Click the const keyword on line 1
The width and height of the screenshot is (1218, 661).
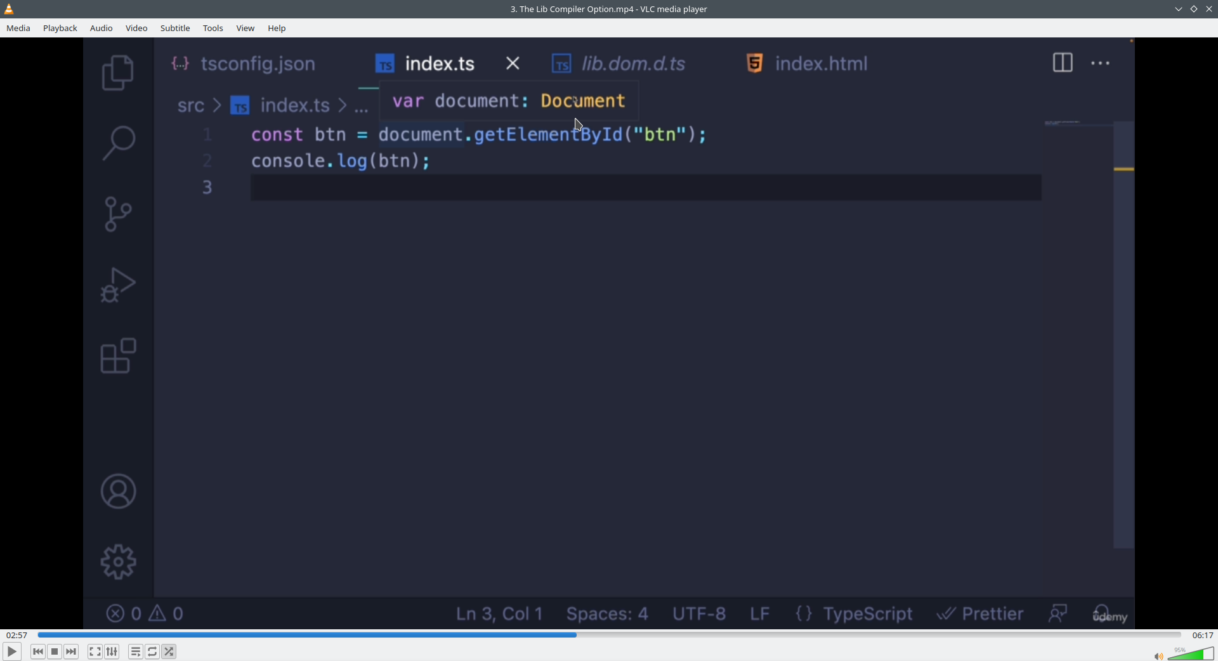(277, 134)
